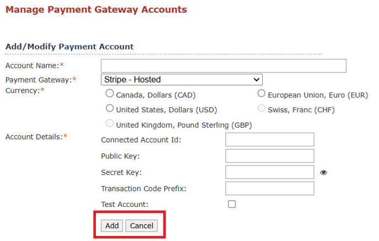Click the Currency field label
Image resolution: width=379 pixels, height=241 pixels.
pyautogui.click(x=23, y=91)
